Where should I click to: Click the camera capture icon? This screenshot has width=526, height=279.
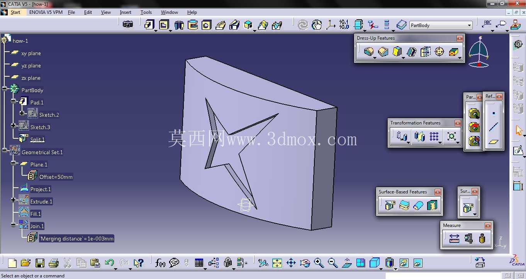[128, 24]
